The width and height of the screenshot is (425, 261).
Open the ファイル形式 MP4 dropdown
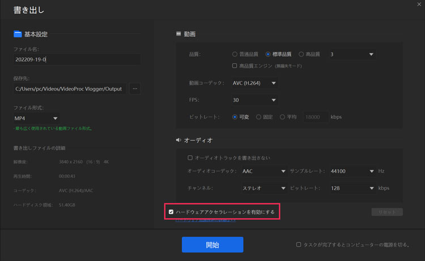37,118
